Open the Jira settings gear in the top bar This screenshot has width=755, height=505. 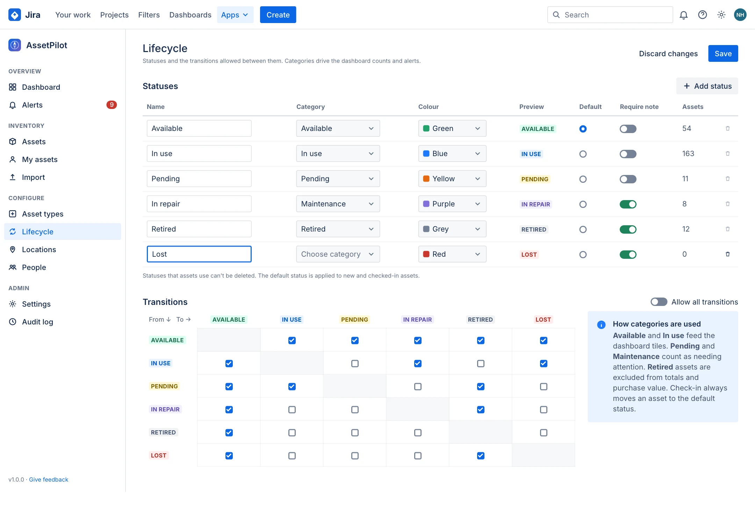pos(721,15)
